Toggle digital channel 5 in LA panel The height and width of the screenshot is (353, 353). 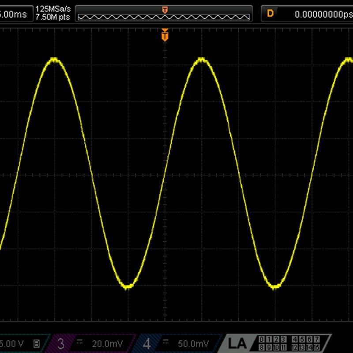tap(302, 339)
